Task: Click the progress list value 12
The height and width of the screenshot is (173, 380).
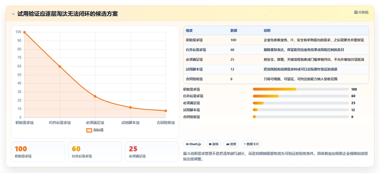Action: [353, 110]
